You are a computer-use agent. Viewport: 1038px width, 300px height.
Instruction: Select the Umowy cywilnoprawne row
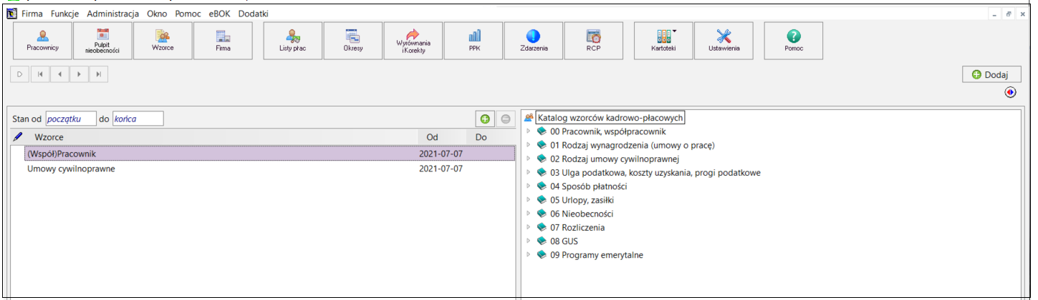tap(263, 169)
